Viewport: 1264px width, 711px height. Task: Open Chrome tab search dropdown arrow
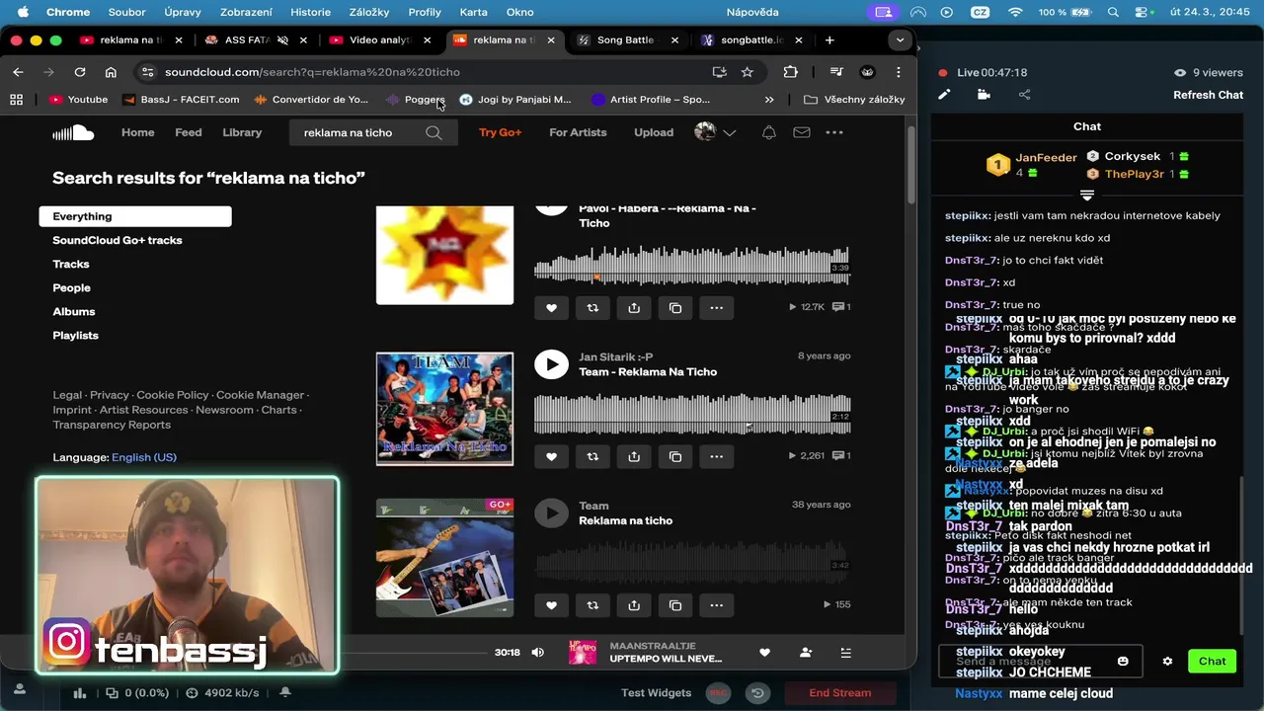coord(899,40)
